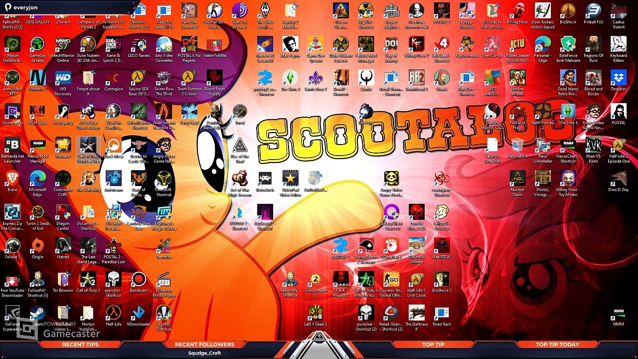Select the Gamecaster desktop icon
Screen dimensions: 638x359
click(x=12, y=114)
